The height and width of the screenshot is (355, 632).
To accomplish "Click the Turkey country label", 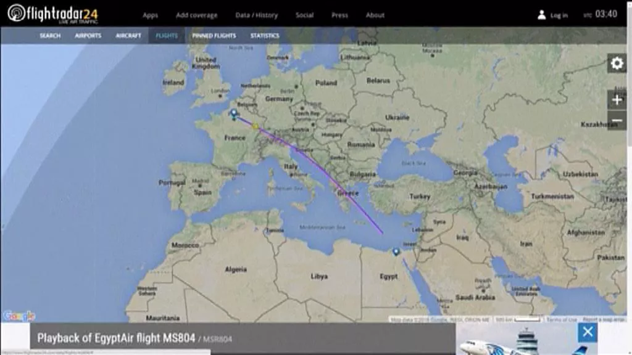I will point(420,197).
